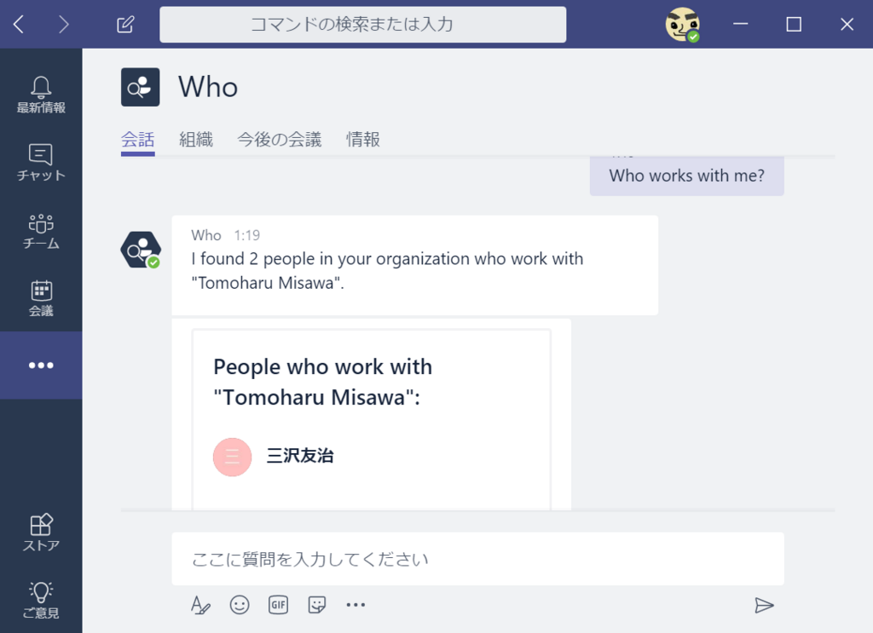
Task: Open the GIF picker in the message toolbar
Action: click(278, 604)
